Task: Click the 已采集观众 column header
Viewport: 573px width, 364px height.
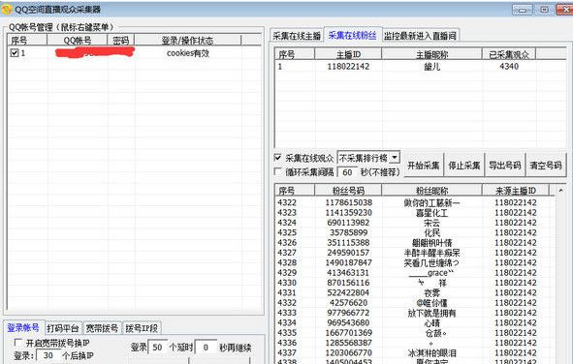Action: 509,54
